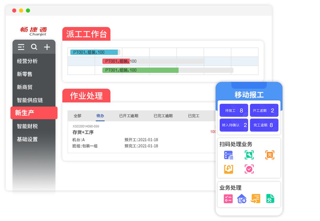320x221 pixels.
Task: Switch to the 待办 tab
Action: (x=100, y=116)
